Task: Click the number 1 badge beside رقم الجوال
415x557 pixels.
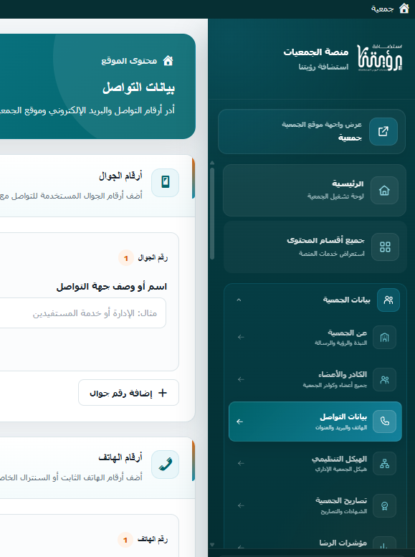Action: pyautogui.click(x=125, y=258)
